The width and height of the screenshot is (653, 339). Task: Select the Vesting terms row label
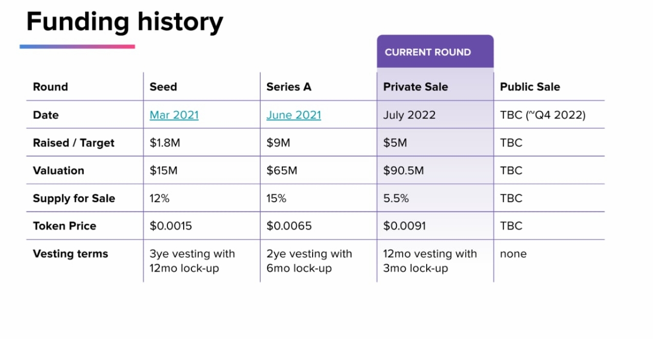point(70,254)
